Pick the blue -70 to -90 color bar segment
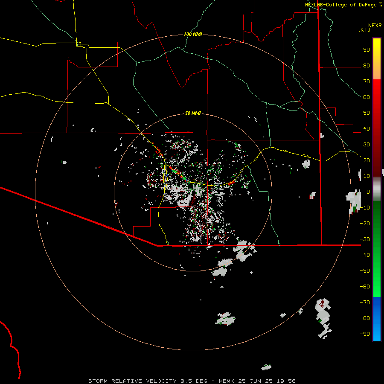 click(377, 319)
